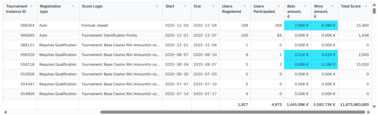Select tournament instance ID 566304 cell

click(x=27, y=25)
